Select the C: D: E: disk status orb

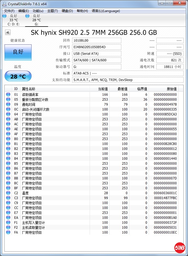point(4,16)
